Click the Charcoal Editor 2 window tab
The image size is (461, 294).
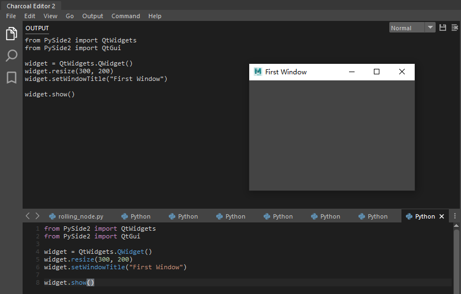[x=31, y=6]
